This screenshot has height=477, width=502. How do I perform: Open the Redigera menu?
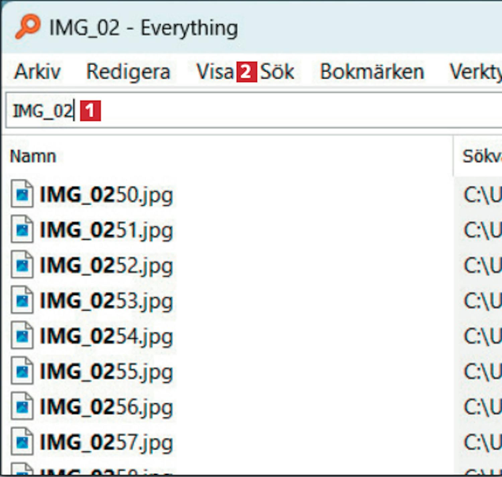point(128,72)
